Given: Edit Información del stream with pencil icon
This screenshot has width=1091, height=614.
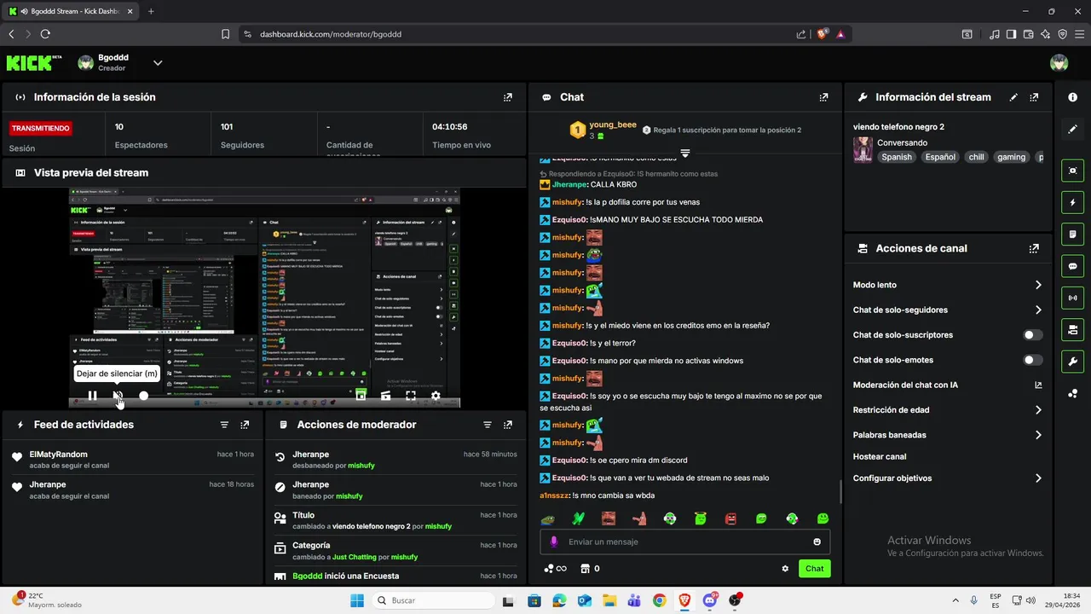Looking at the screenshot, I should pos(1013,97).
